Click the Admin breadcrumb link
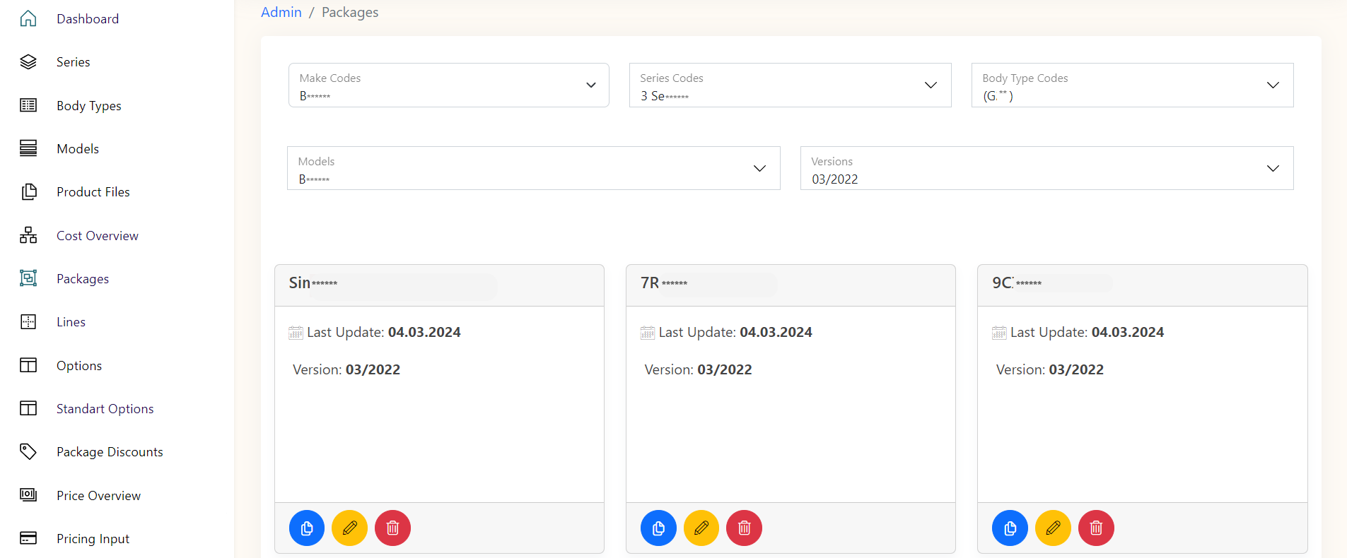 281,12
